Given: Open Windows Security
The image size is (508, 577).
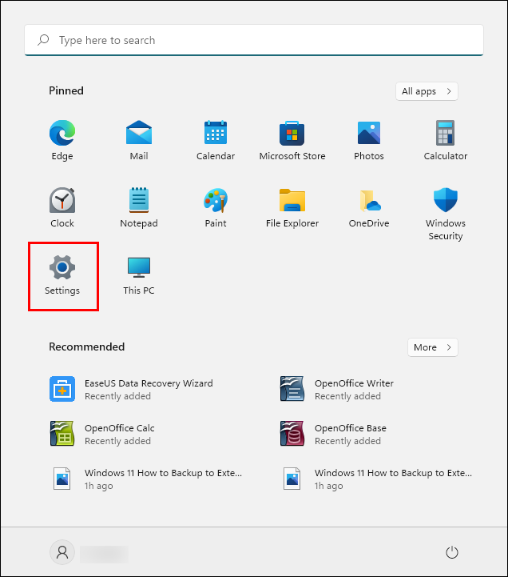Looking at the screenshot, I should tap(445, 200).
